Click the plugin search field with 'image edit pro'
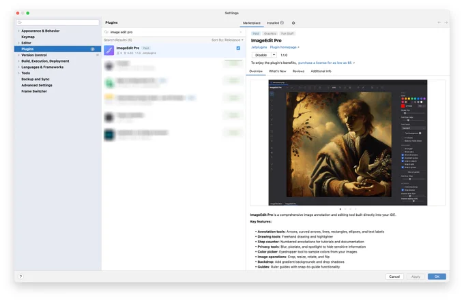Viewport: 464px width, 301px height. (173, 32)
